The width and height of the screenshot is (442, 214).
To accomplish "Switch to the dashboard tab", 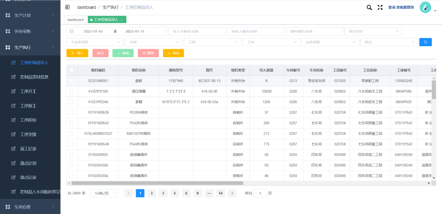I will 76,20.
